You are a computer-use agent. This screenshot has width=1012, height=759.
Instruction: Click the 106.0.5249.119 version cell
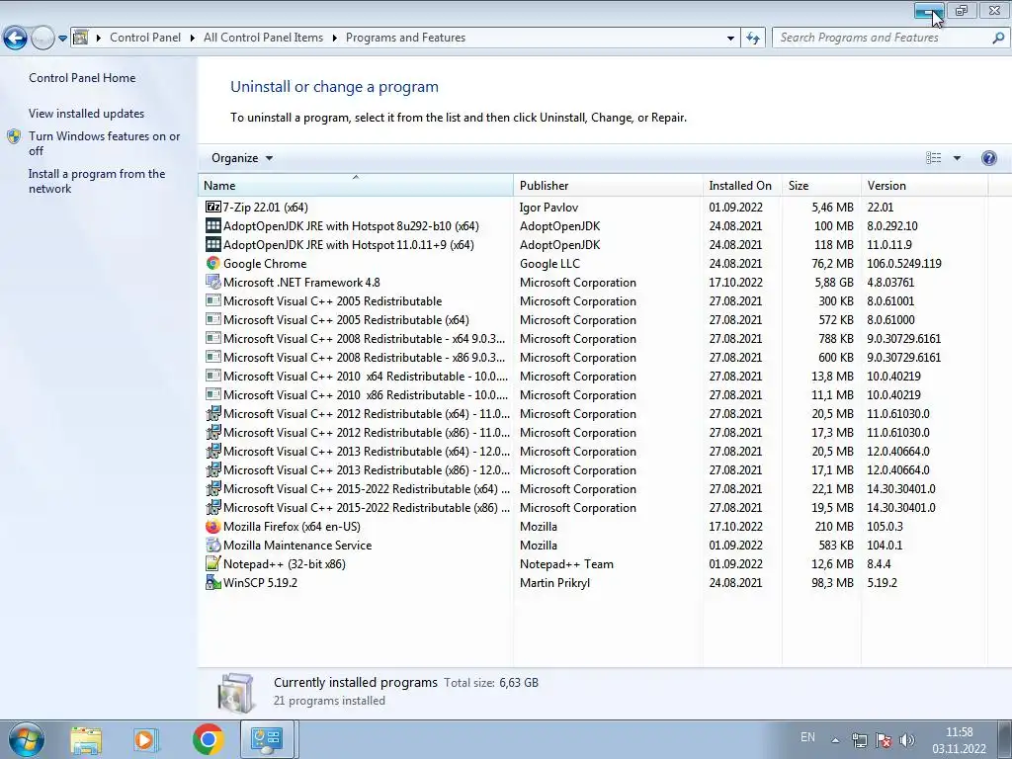(x=903, y=263)
